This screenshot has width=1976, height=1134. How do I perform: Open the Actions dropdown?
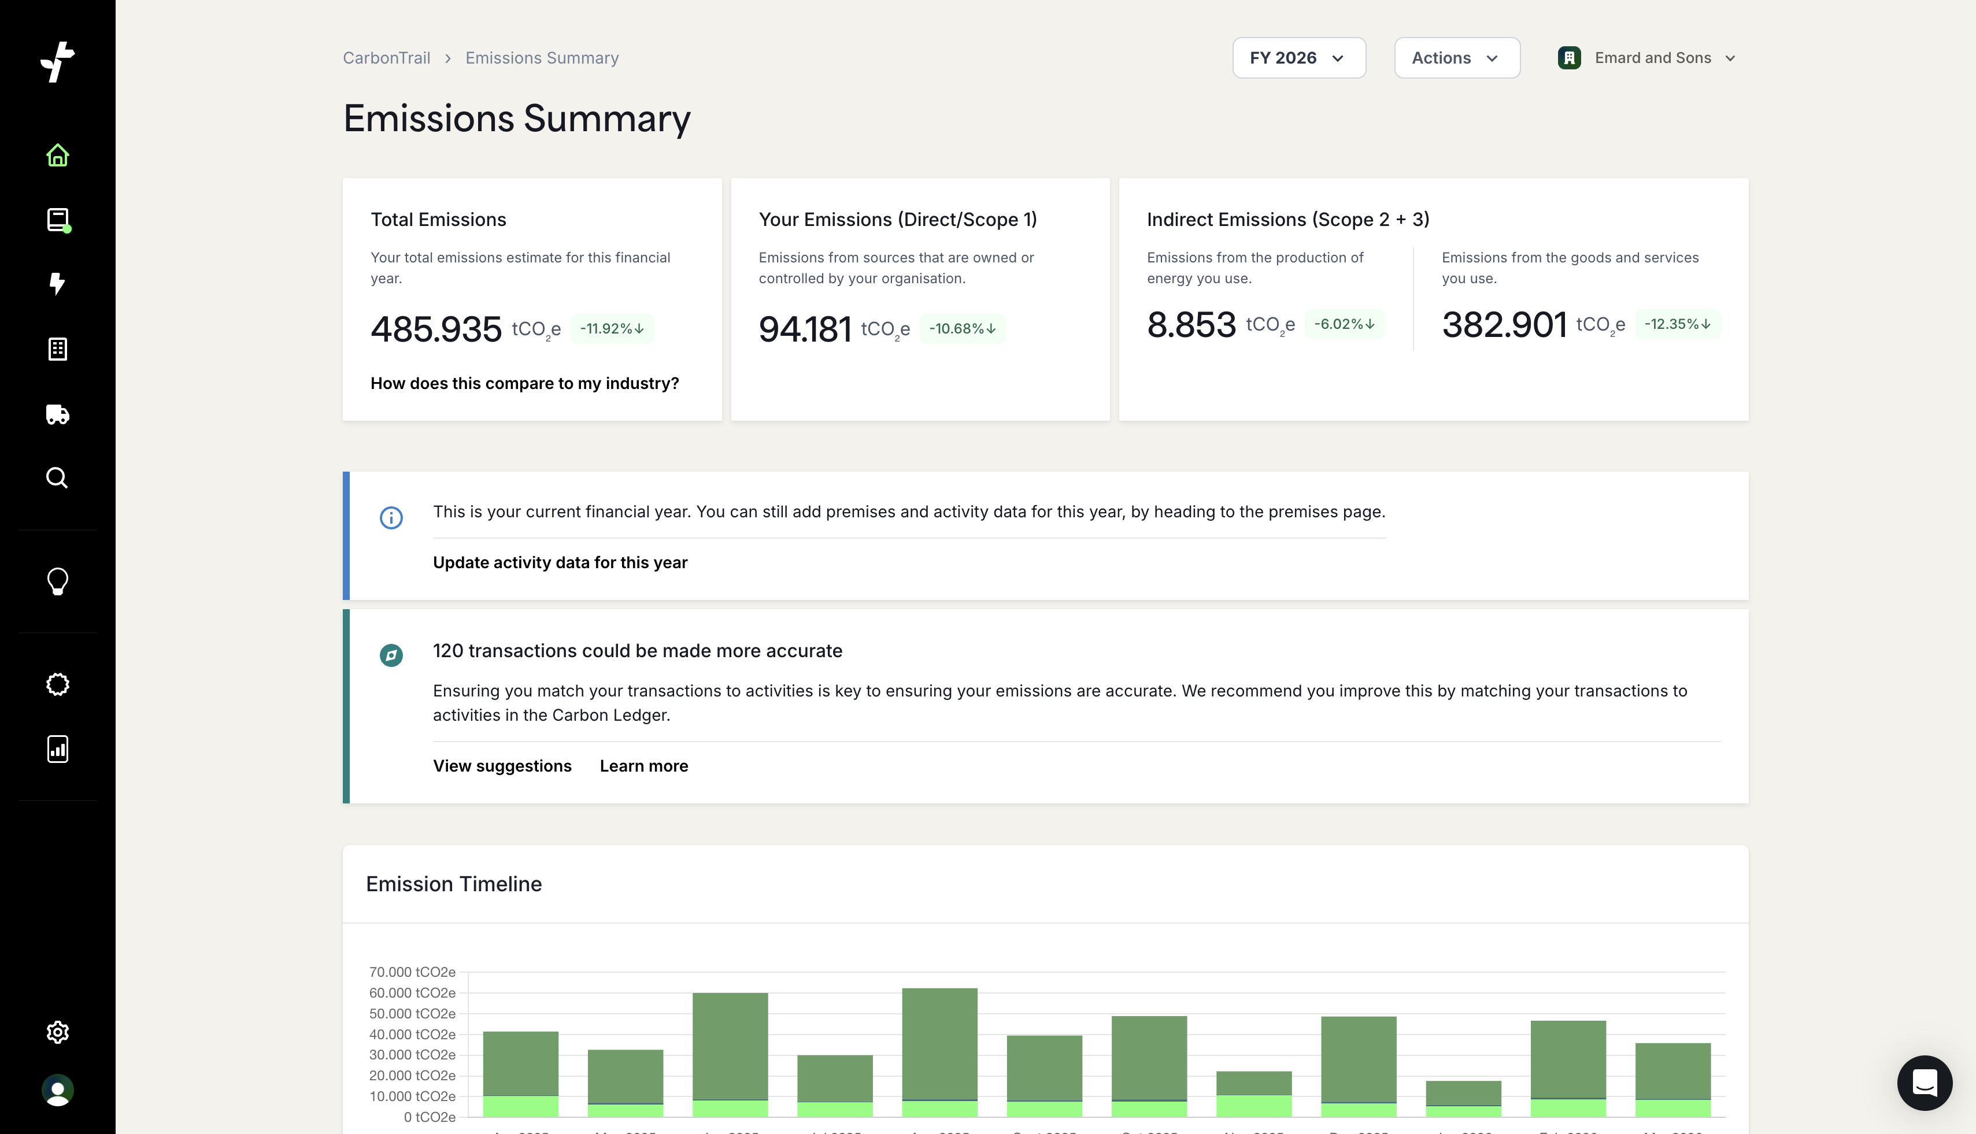[1456, 58]
